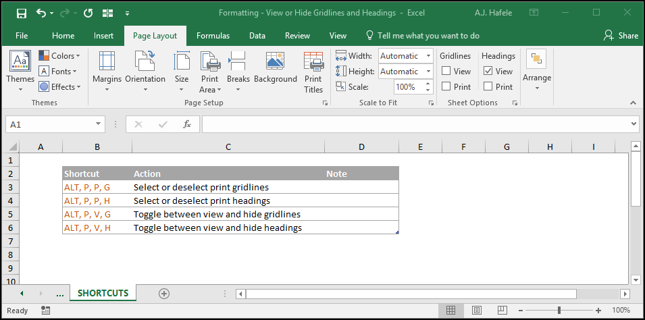Select the SHORTCUTS sheet tab
Screen dimensions: 645x320
point(103,293)
